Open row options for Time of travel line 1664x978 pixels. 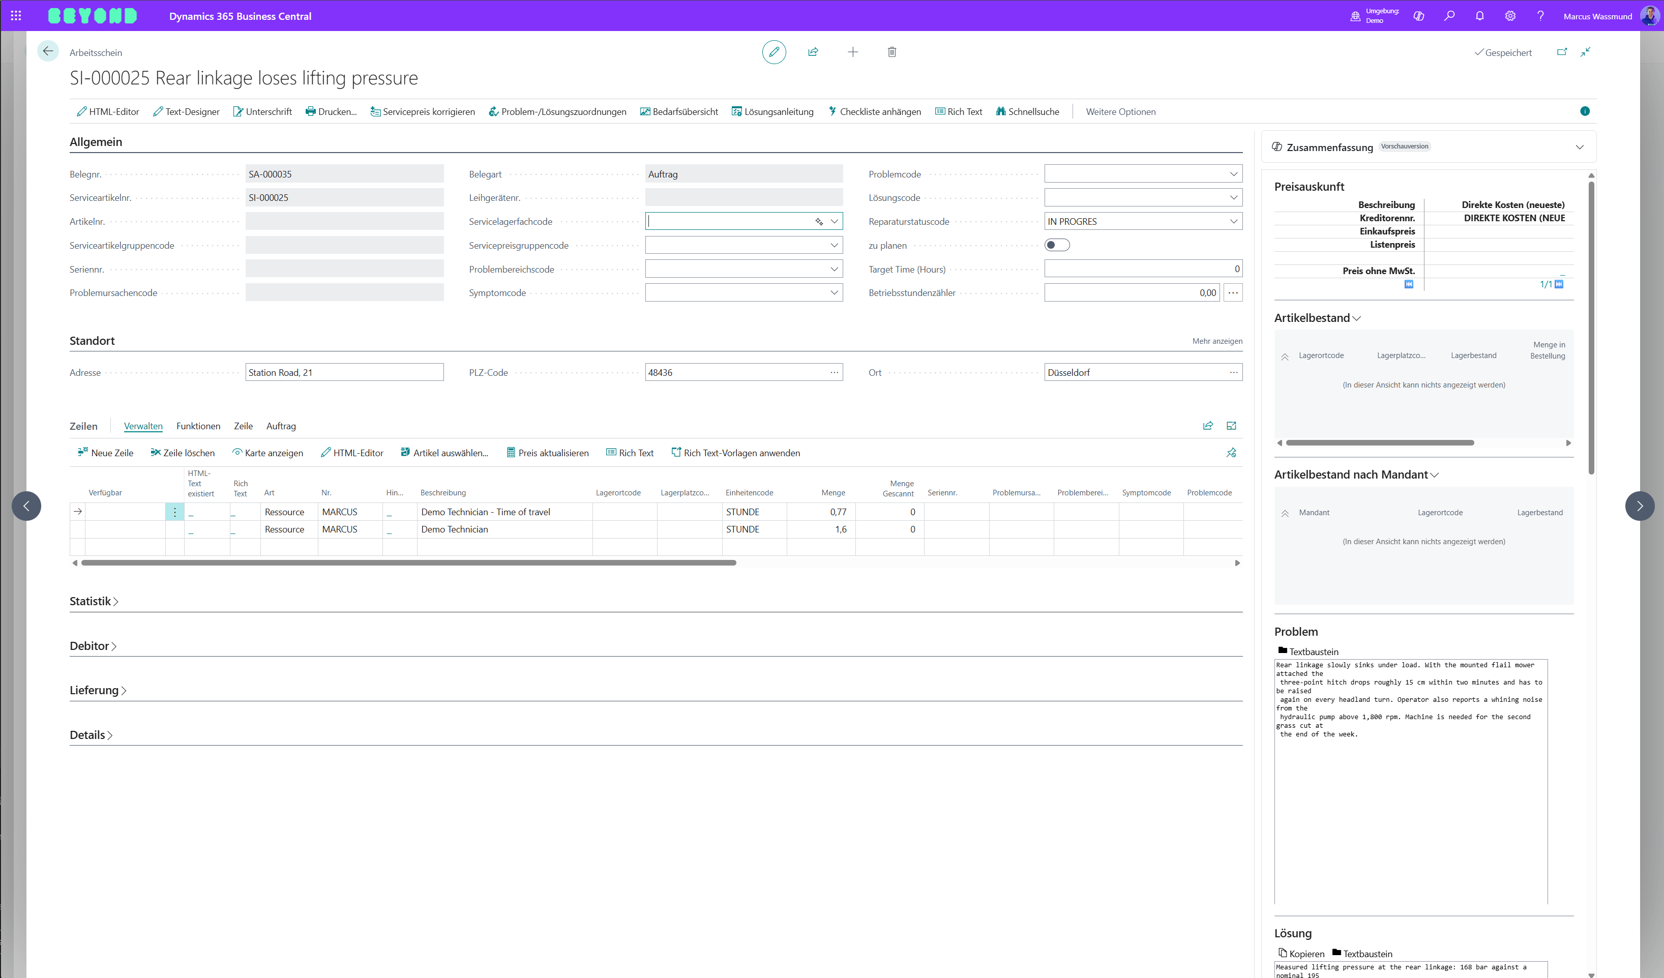(174, 512)
